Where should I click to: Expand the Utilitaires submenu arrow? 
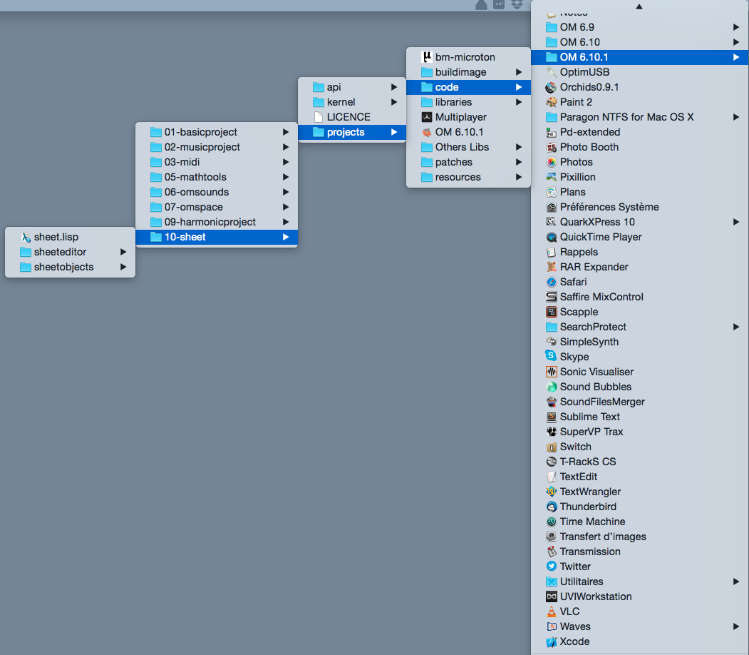(736, 582)
